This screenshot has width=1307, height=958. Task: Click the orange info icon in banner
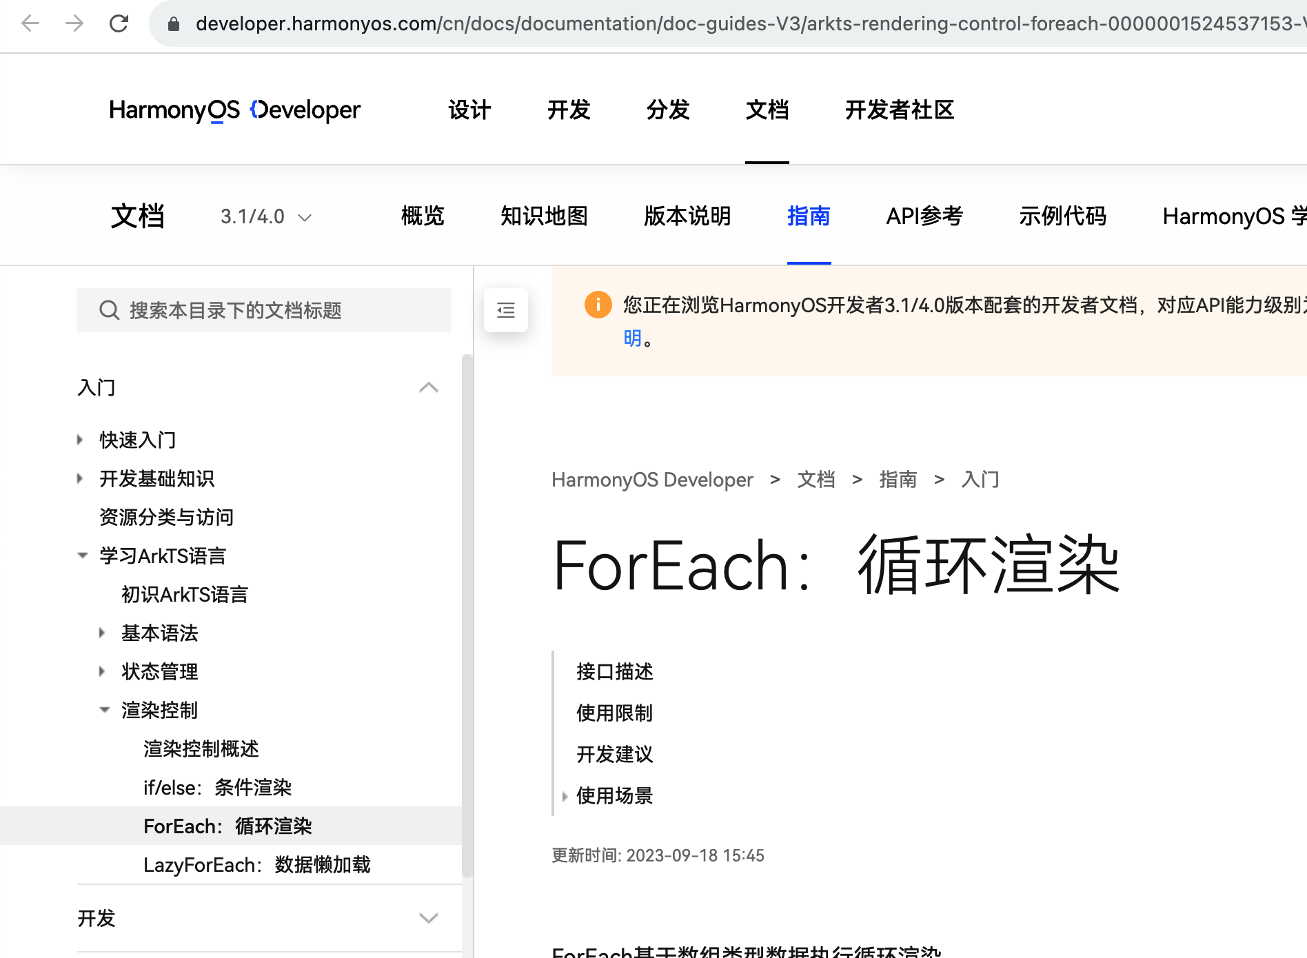(x=598, y=305)
